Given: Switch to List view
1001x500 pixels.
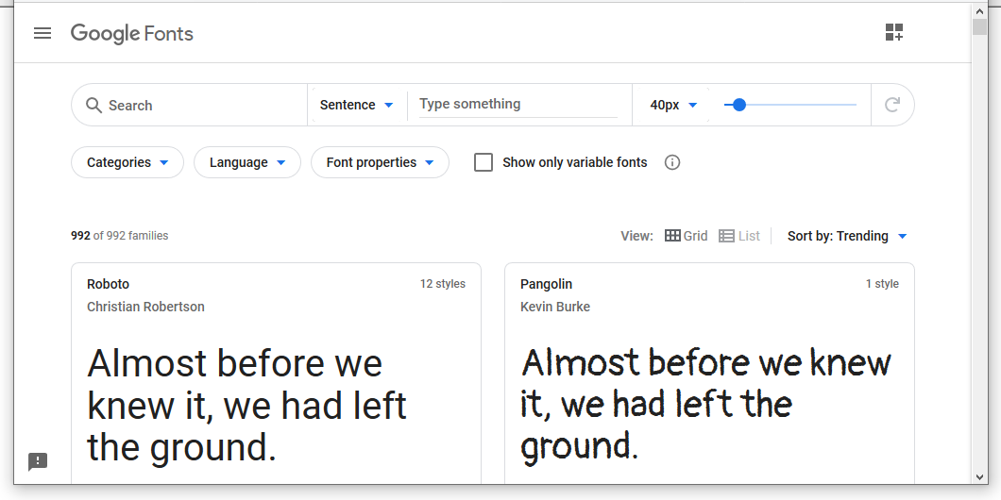Looking at the screenshot, I should pos(739,236).
